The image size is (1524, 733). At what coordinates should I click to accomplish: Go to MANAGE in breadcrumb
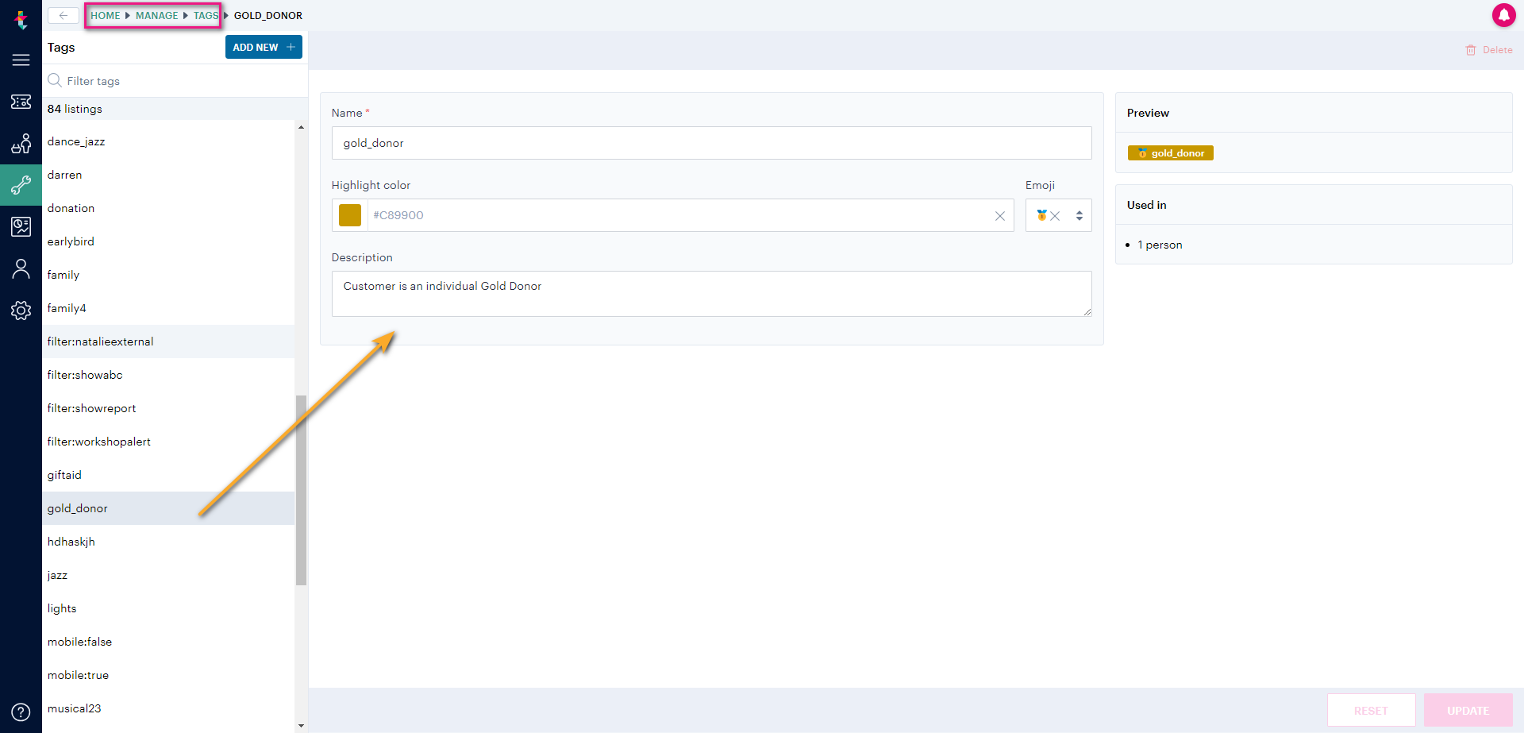coord(157,15)
